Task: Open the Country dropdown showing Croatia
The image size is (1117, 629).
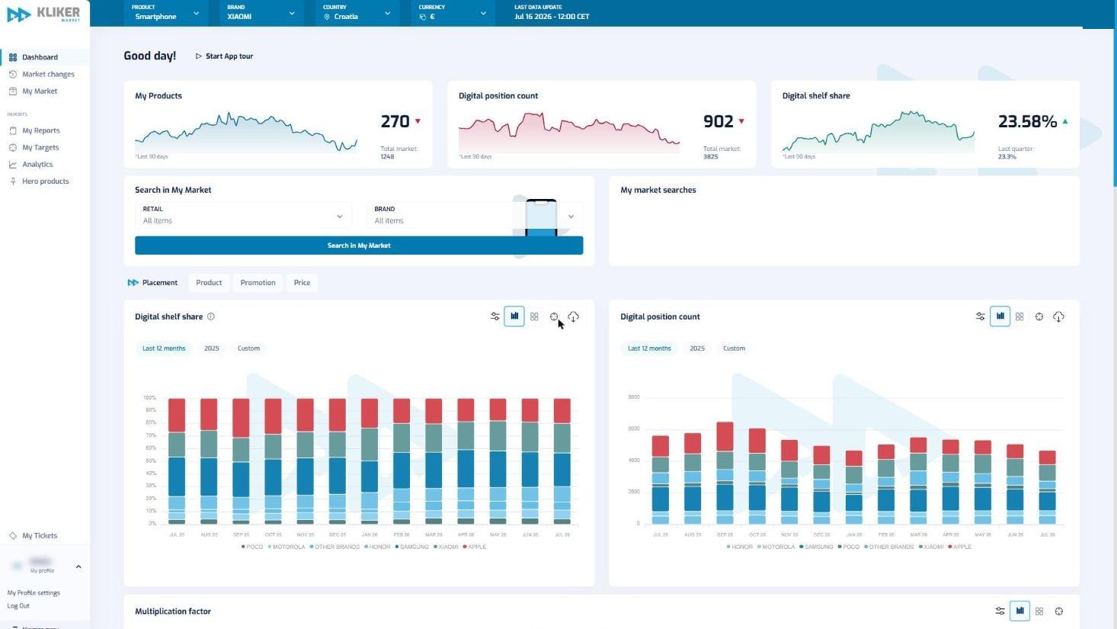Action: [357, 12]
